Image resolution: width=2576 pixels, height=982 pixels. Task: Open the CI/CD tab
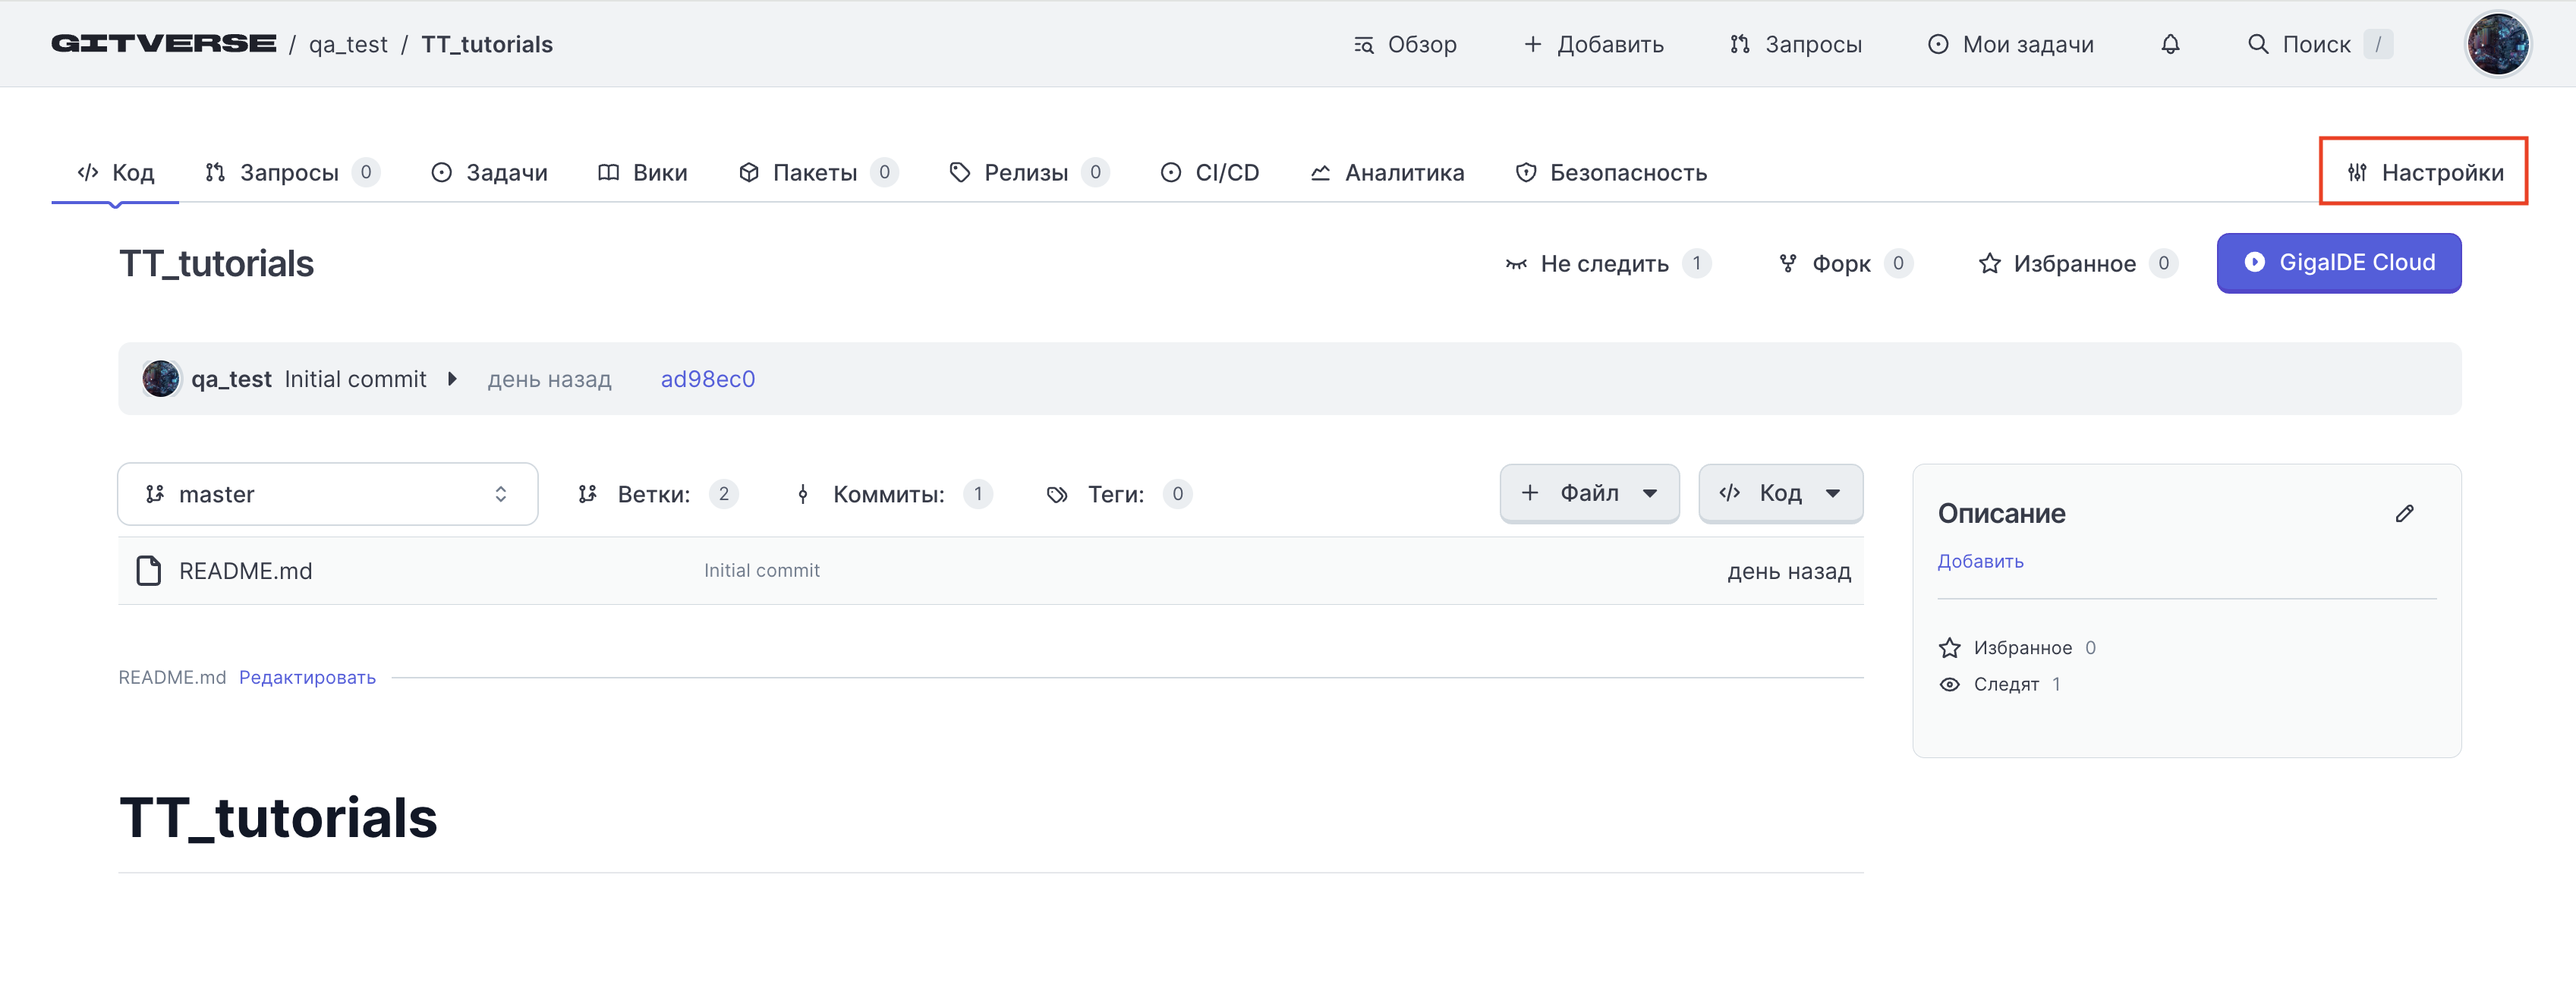[1209, 172]
